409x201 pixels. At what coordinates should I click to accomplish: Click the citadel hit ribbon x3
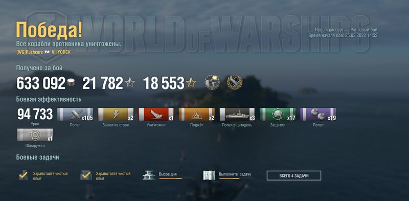(237, 115)
